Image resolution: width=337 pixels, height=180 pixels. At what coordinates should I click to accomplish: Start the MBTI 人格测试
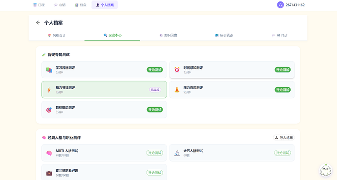pos(155,153)
